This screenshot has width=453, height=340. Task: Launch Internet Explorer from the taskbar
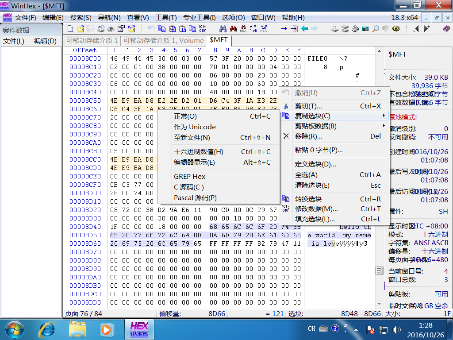pos(47,330)
